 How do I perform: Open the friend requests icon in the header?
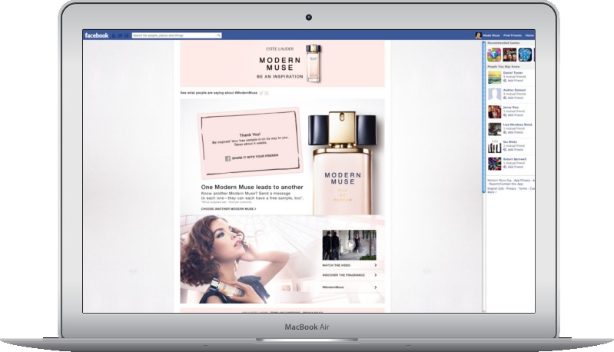pos(114,35)
